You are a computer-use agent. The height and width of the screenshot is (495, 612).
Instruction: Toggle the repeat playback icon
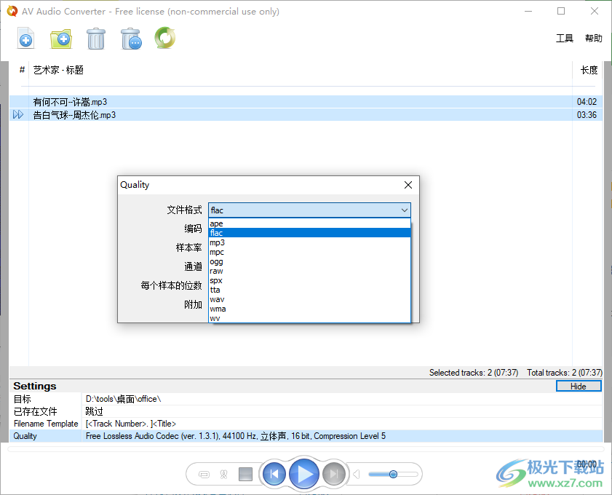click(x=204, y=475)
